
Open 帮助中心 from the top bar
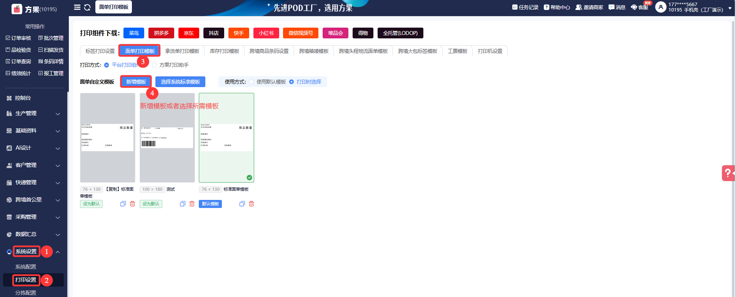tap(557, 7)
